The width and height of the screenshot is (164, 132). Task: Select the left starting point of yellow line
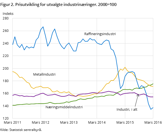(13, 71)
